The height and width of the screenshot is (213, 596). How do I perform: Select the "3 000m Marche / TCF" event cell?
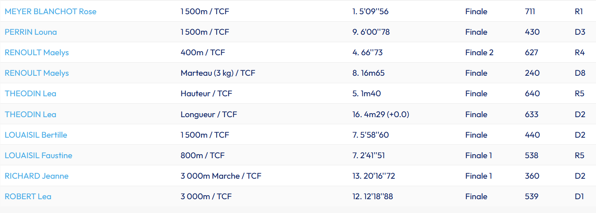point(221,176)
